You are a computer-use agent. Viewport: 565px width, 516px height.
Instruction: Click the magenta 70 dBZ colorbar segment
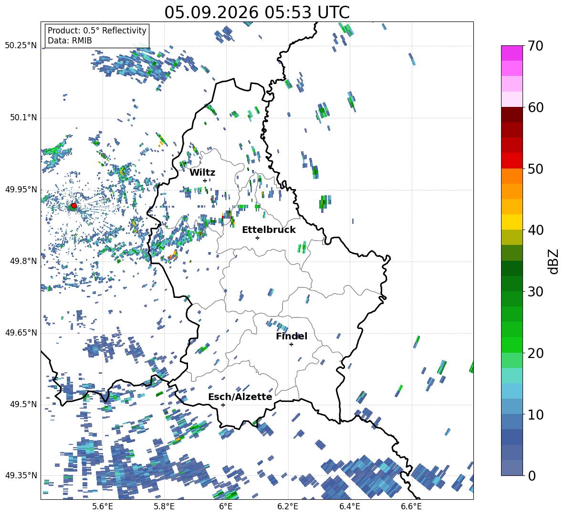512,53
